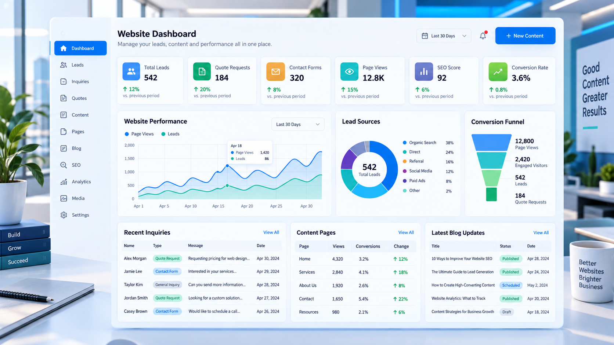The width and height of the screenshot is (614, 345).
Task: View all Recent Inquiries
Action: coord(271,232)
